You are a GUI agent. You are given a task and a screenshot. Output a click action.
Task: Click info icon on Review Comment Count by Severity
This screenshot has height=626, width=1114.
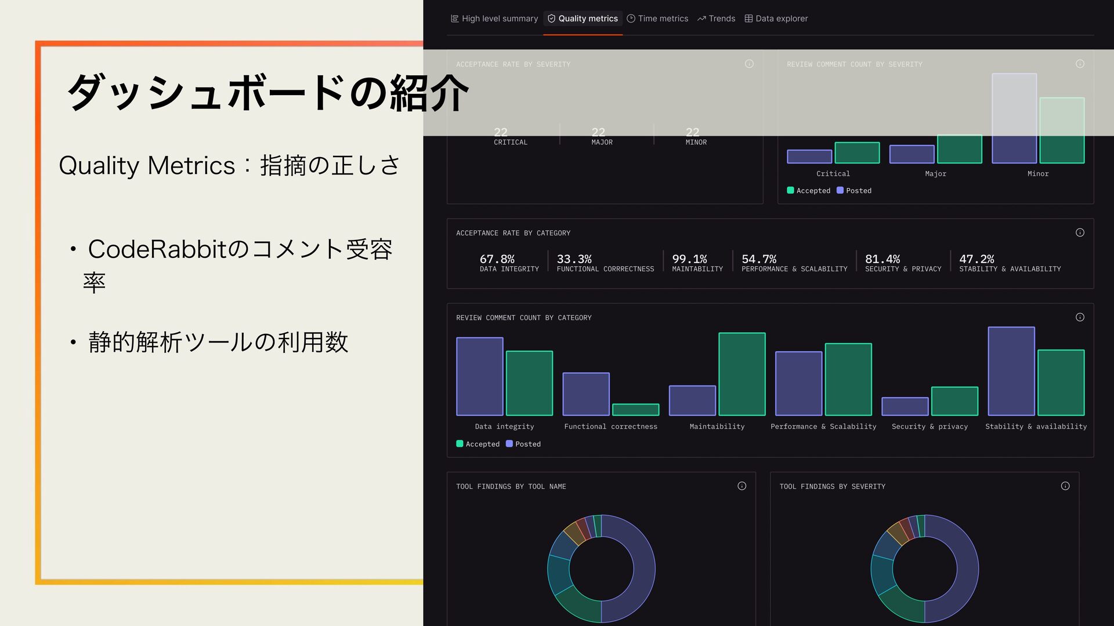pos(1080,64)
